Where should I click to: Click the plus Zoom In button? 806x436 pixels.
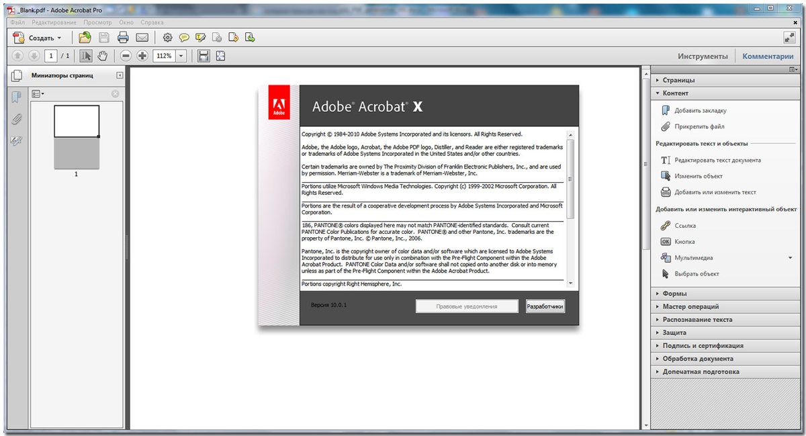tap(142, 56)
